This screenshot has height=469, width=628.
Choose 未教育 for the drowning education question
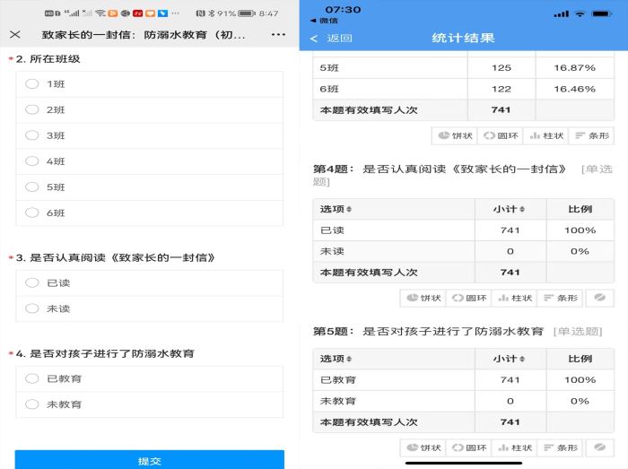[x=32, y=404]
